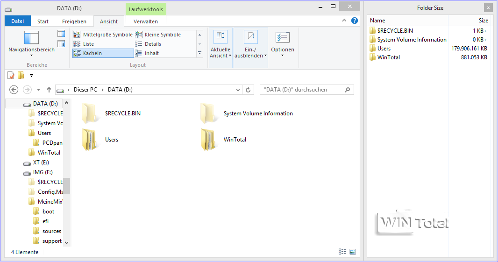Select WinTotal row in Folder Size window
Viewport: 498px width, 262px height.
[429, 57]
